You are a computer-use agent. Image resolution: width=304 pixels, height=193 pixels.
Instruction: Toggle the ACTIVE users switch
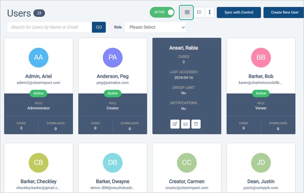pyautogui.click(x=162, y=12)
